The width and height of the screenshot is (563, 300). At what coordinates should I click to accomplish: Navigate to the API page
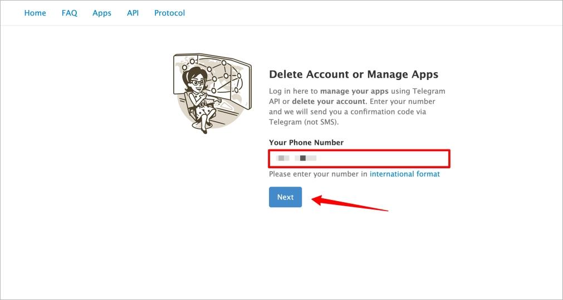(x=133, y=13)
